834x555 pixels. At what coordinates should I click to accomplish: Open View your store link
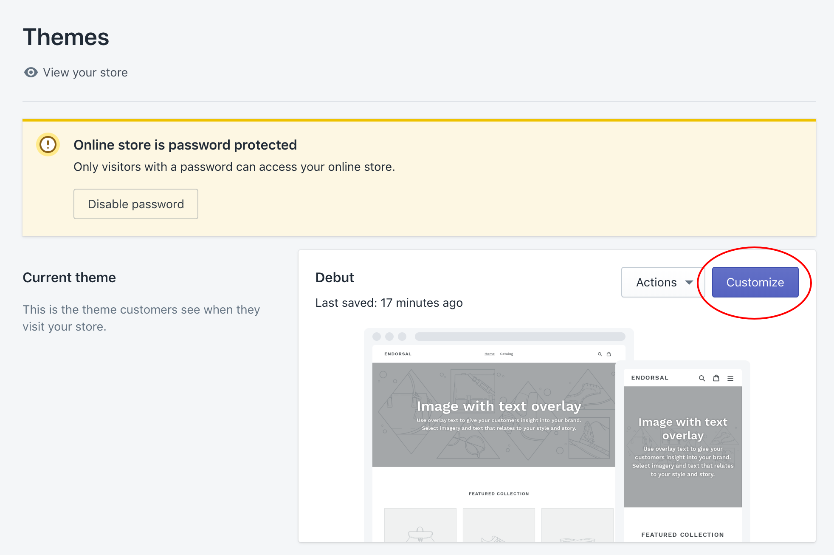pyautogui.click(x=85, y=72)
